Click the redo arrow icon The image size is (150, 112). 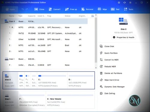[27, 9]
